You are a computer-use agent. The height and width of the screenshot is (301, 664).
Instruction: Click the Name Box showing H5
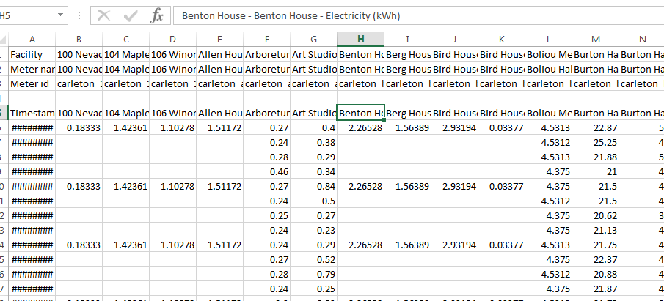pyautogui.click(x=22, y=15)
